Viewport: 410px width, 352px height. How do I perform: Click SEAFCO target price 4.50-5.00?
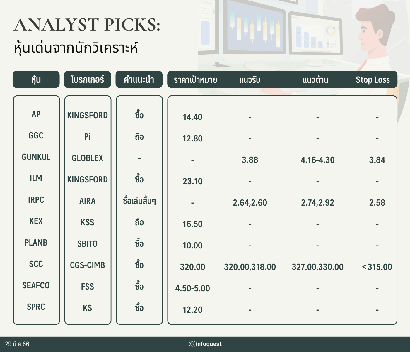pyautogui.click(x=192, y=288)
